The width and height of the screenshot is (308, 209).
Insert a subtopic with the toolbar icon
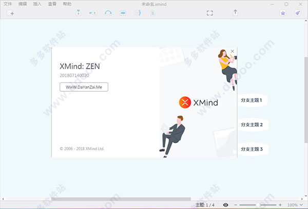(93, 13)
